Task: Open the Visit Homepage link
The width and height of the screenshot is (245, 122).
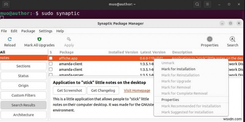Action: click(x=137, y=91)
